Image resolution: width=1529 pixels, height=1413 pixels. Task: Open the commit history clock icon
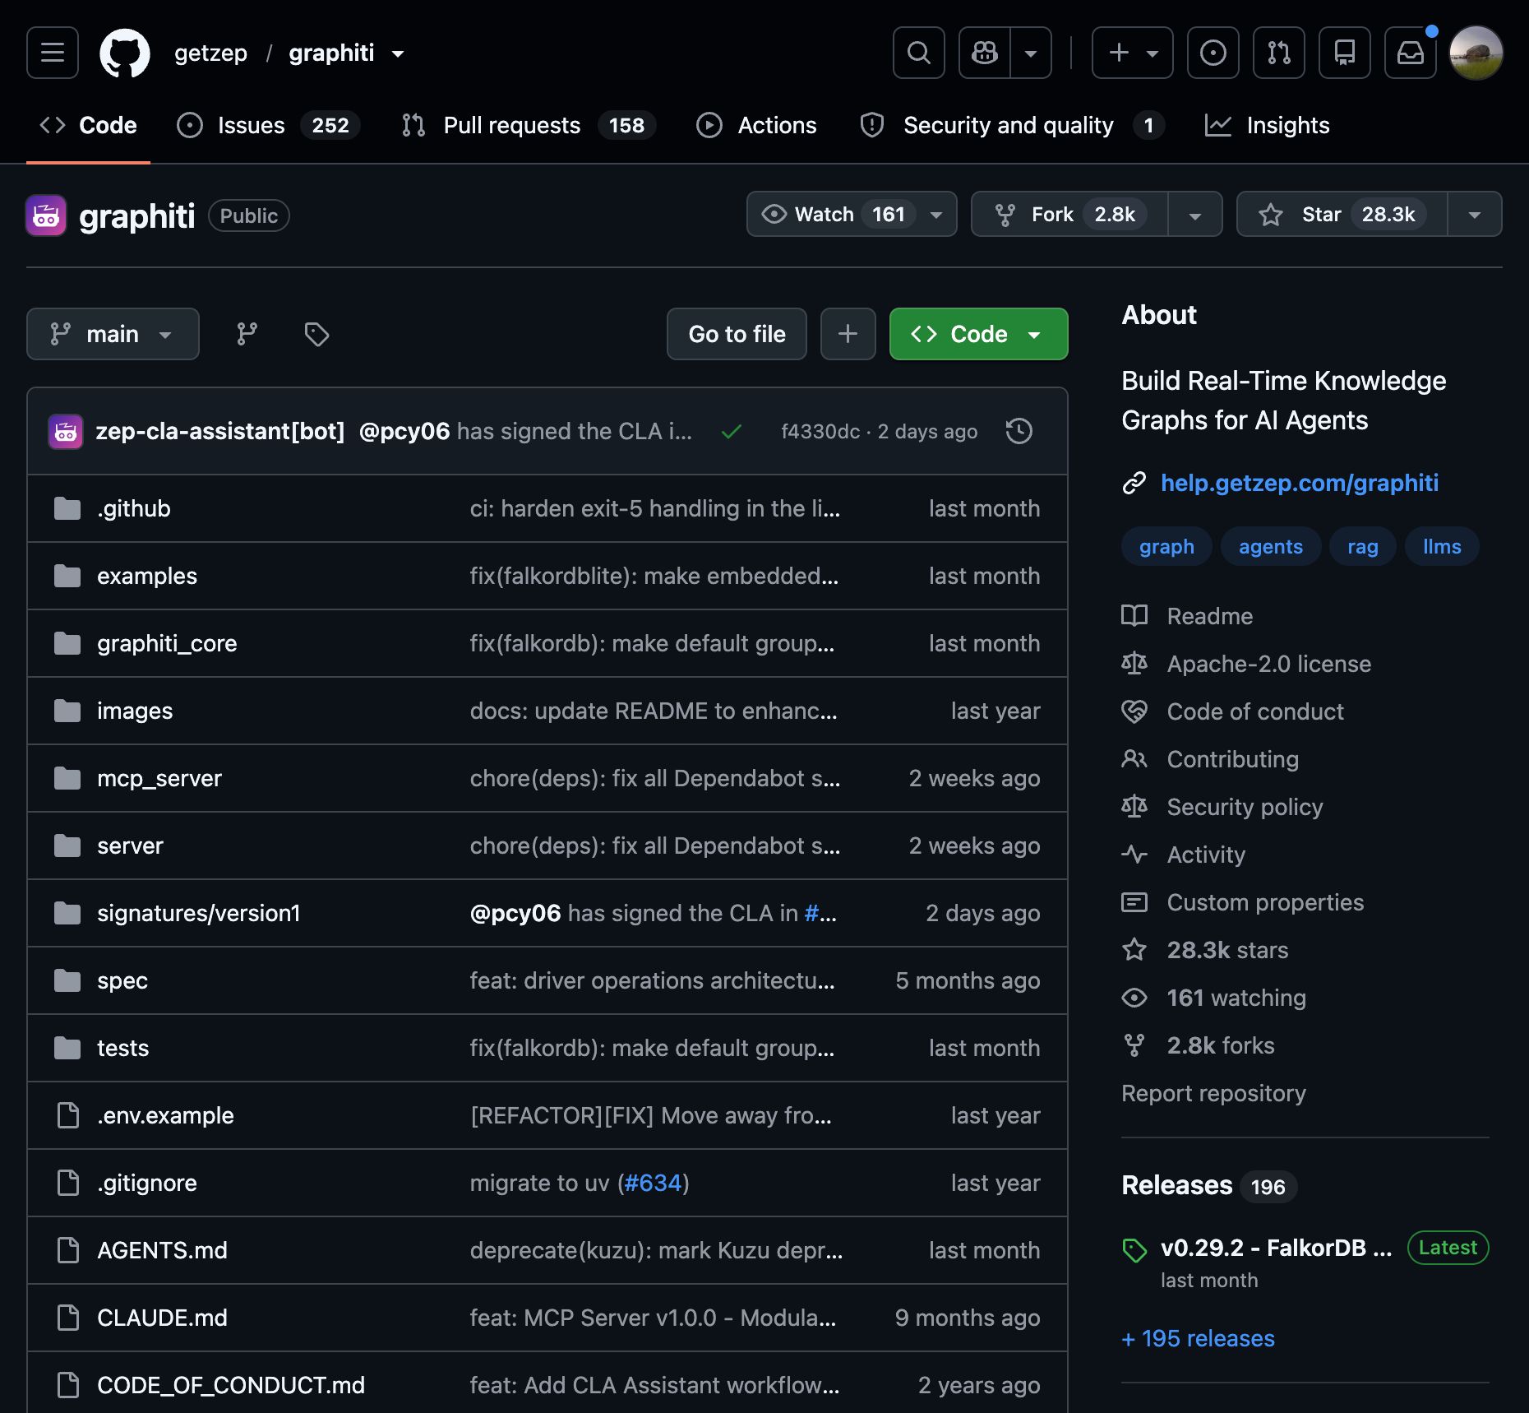(1019, 431)
